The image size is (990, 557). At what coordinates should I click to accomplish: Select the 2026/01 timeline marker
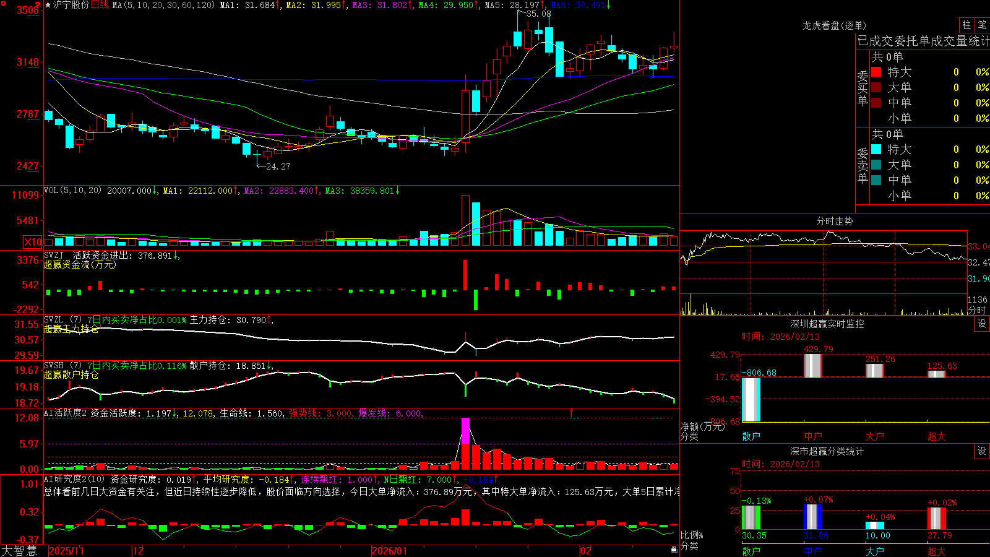tap(390, 551)
